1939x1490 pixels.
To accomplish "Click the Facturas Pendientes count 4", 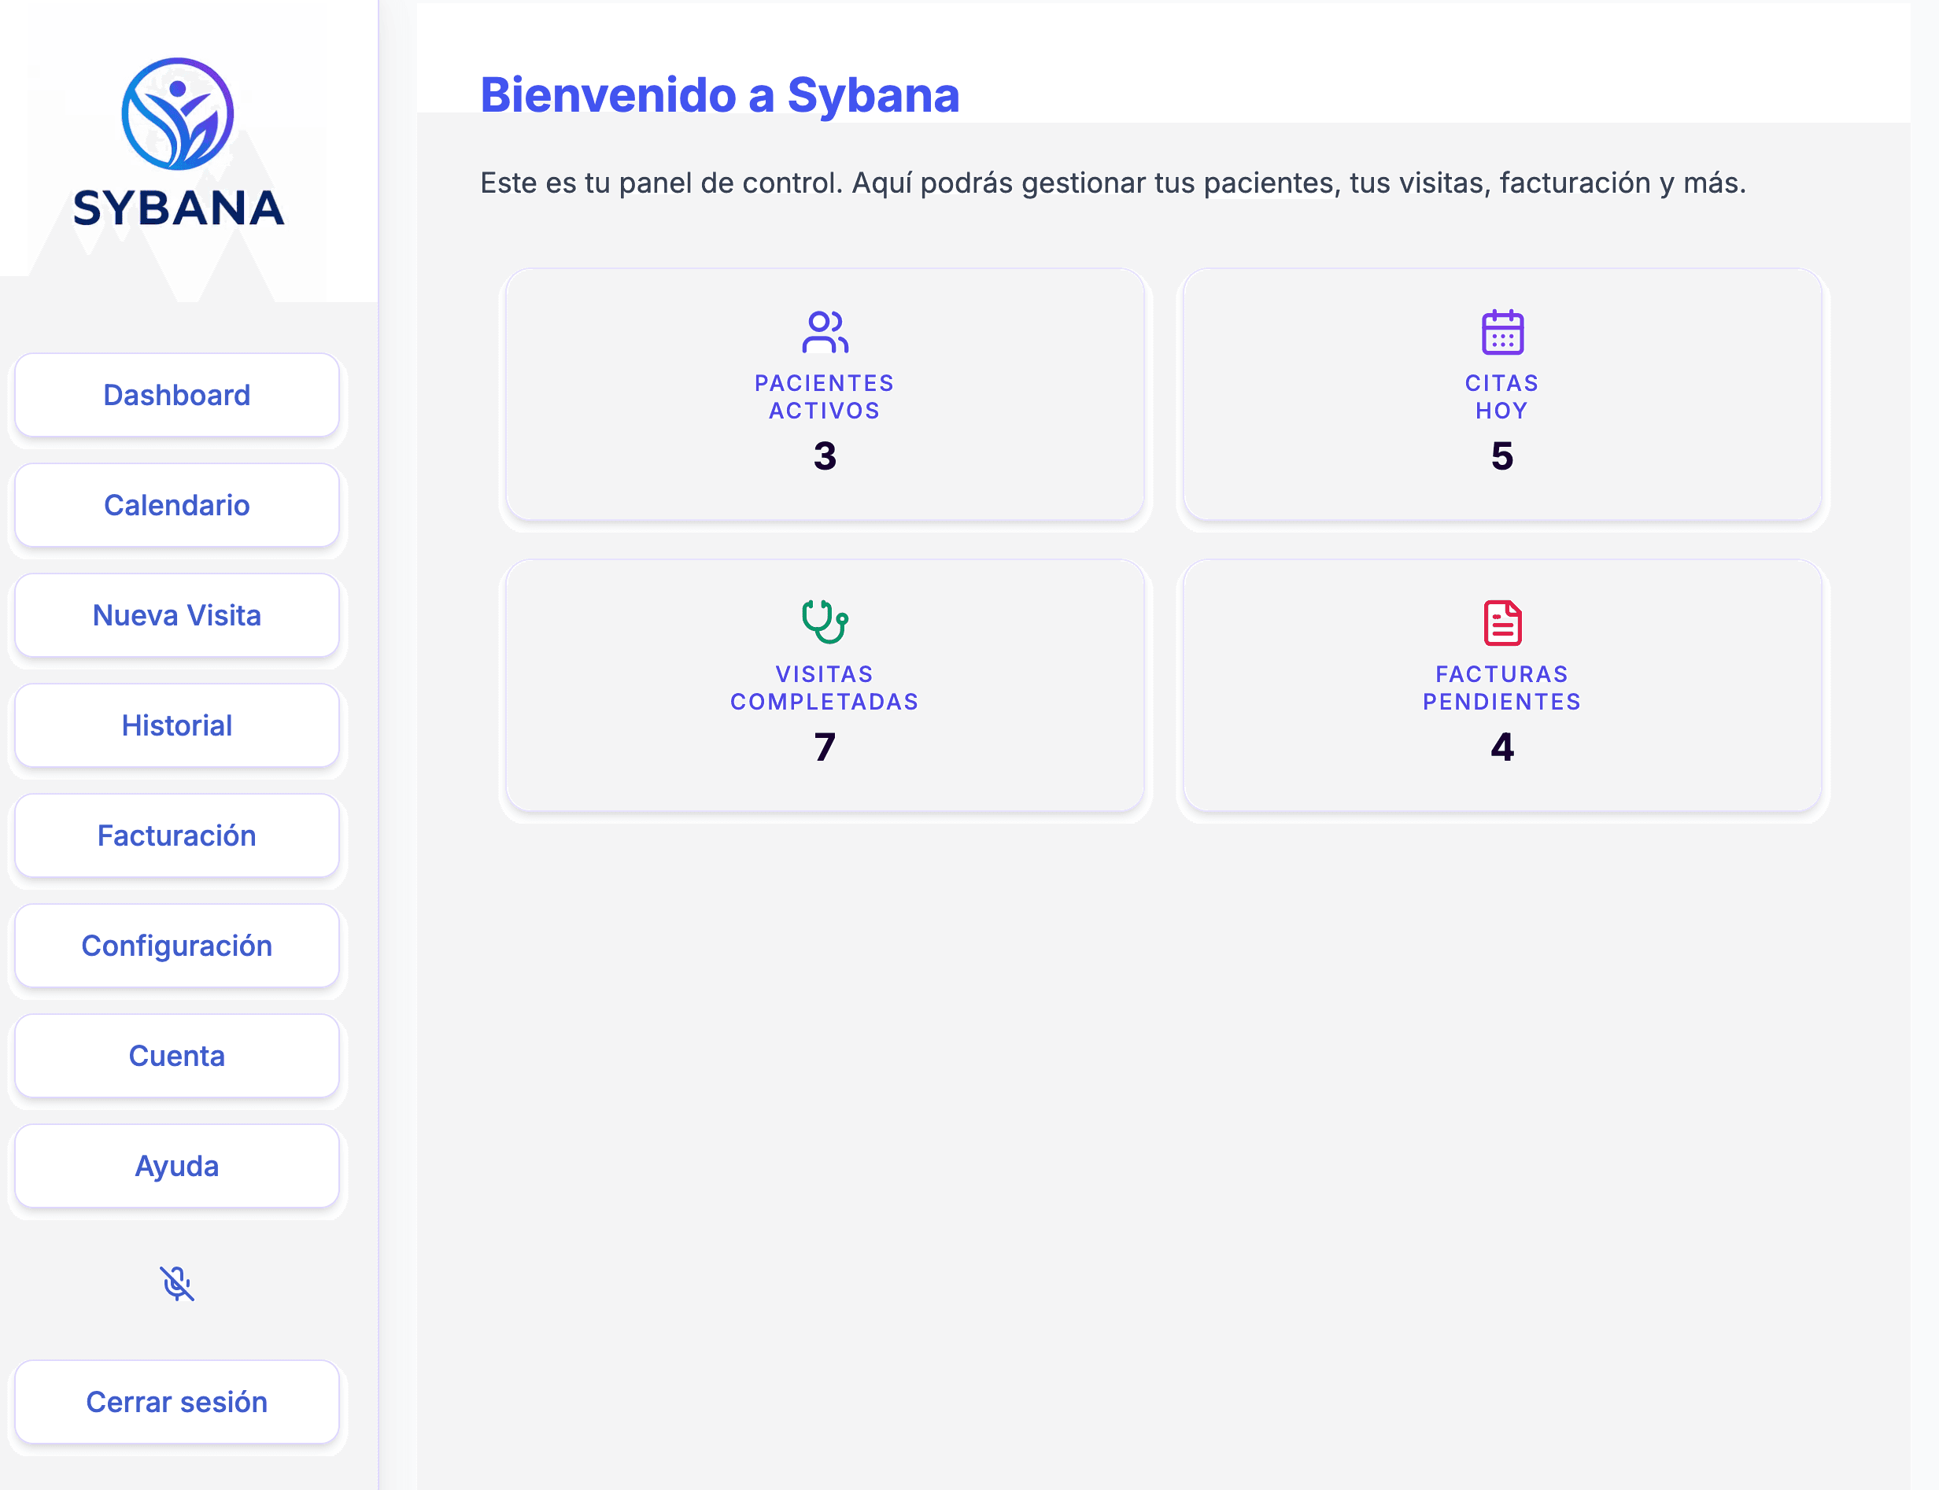I will (1501, 747).
